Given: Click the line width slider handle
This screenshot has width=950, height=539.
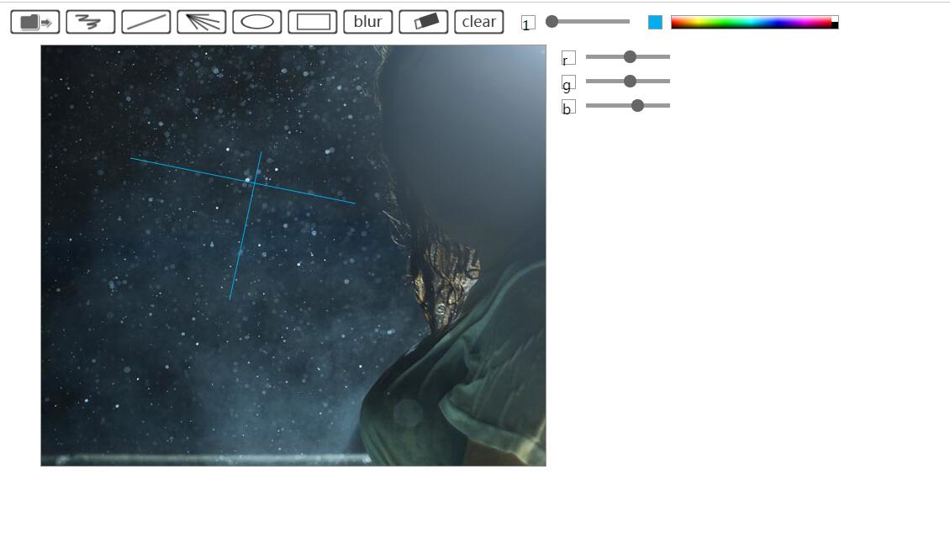Looking at the screenshot, I should pyautogui.click(x=552, y=22).
